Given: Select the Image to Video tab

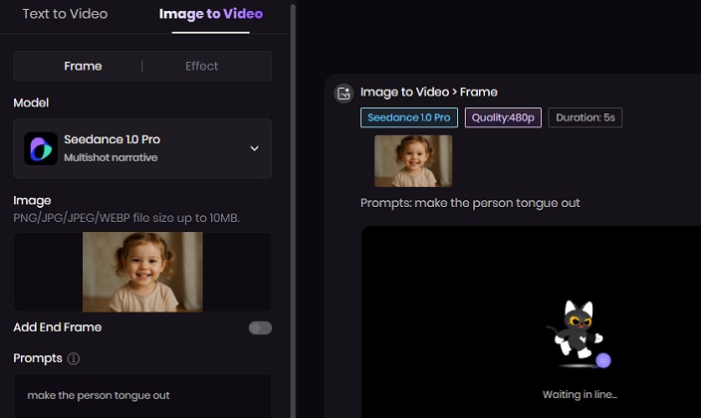Looking at the screenshot, I should [x=211, y=14].
